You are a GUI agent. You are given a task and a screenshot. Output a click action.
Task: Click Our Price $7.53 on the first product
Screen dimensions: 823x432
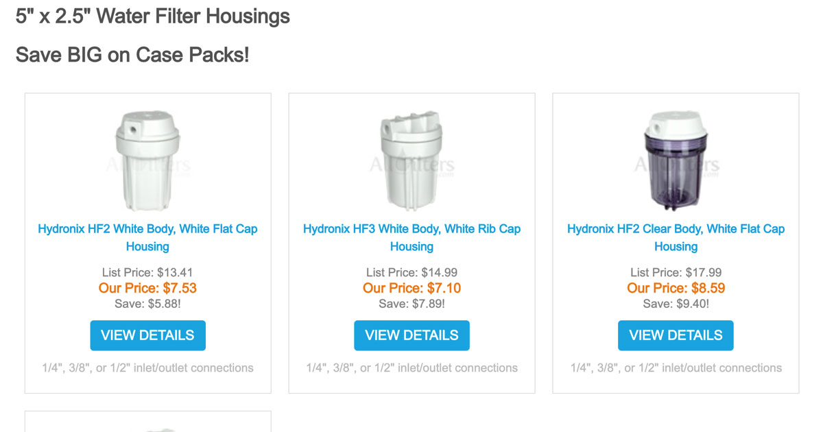pos(147,288)
